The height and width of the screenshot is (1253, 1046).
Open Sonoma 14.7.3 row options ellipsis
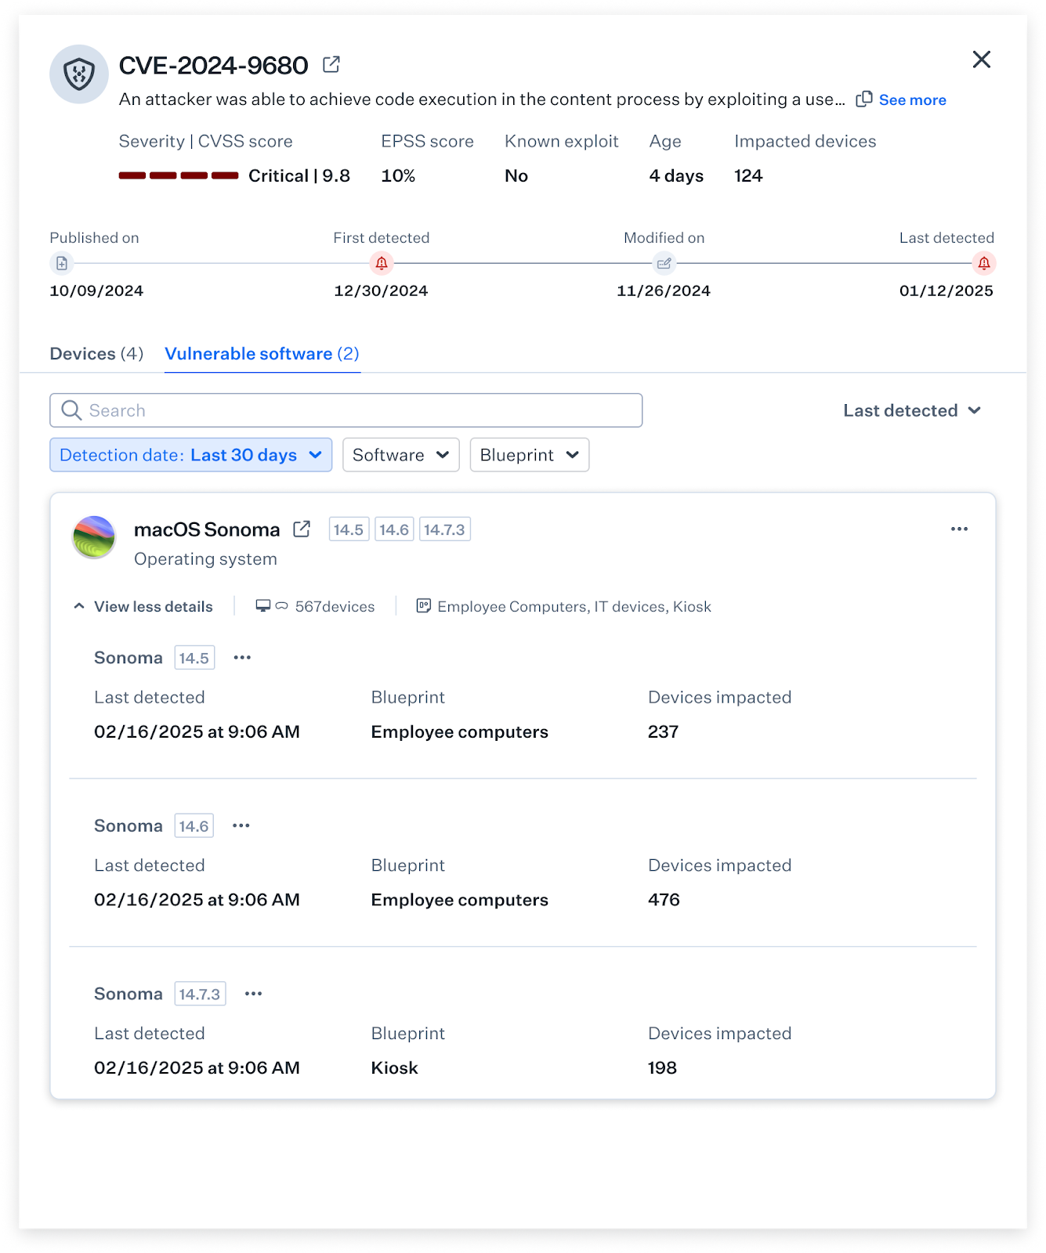coord(253,994)
